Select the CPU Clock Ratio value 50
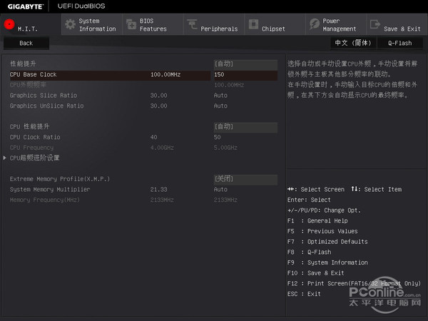This screenshot has height=321, width=428. pos(218,137)
